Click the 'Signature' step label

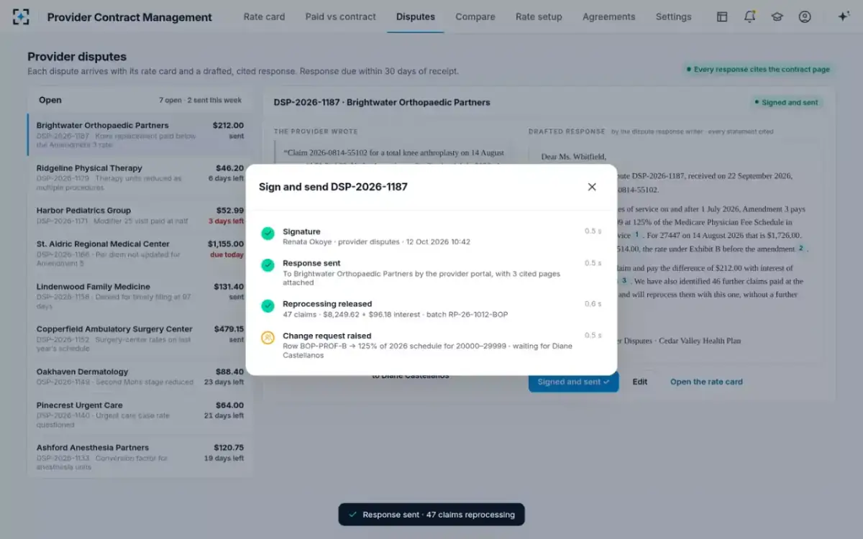tap(301, 231)
